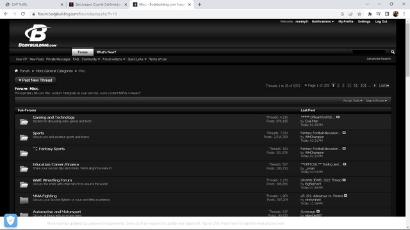Click forum search input field
The image size is (410, 230).
tap(369, 52)
